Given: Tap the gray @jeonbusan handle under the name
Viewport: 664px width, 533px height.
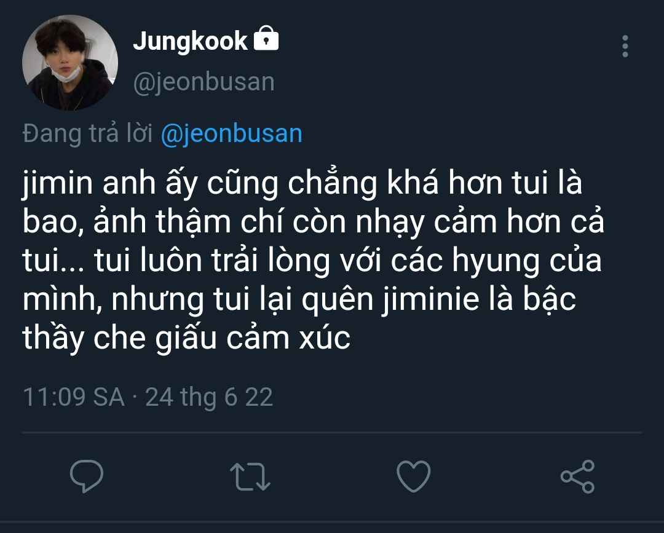Looking at the screenshot, I should tap(204, 82).
